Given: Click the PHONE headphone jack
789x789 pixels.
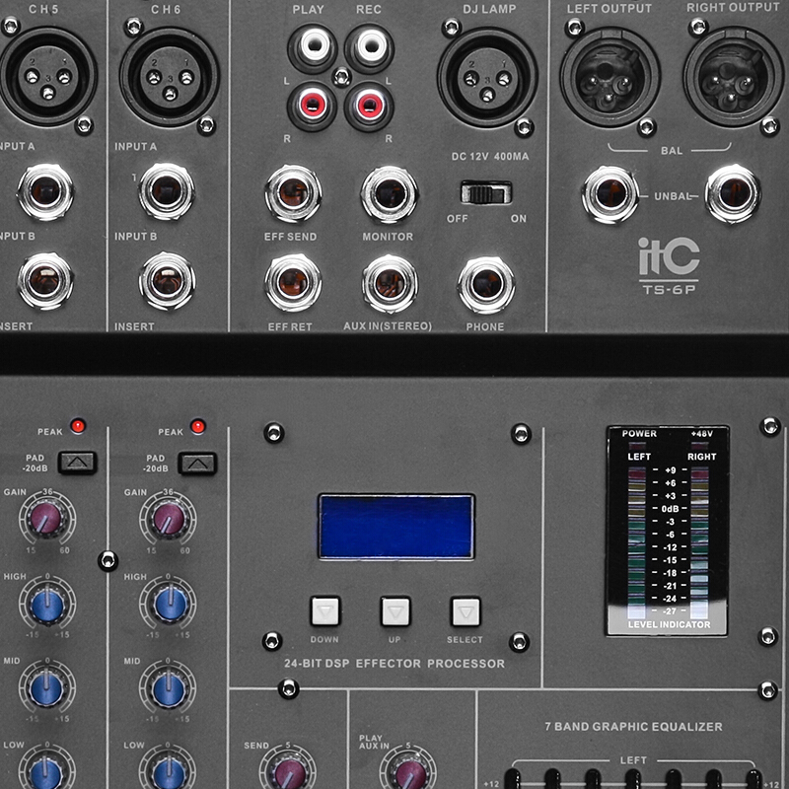Looking at the screenshot, I should point(486,284).
